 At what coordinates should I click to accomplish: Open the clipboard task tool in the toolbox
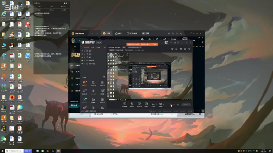coord(102,83)
